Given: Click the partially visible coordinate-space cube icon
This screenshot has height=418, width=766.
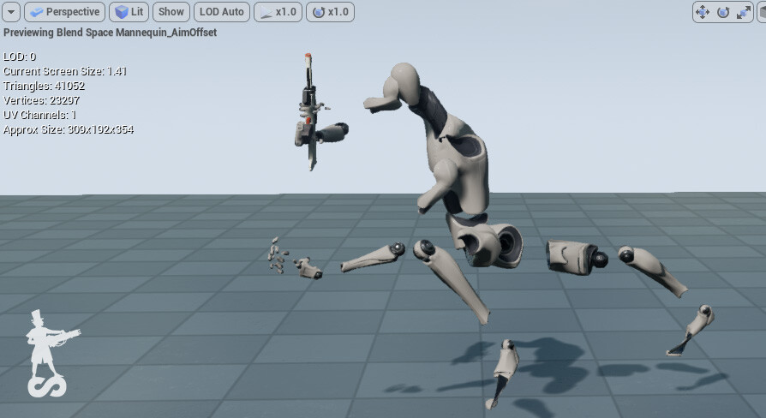Looking at the screenshot, I should click(x=762, y=12).
